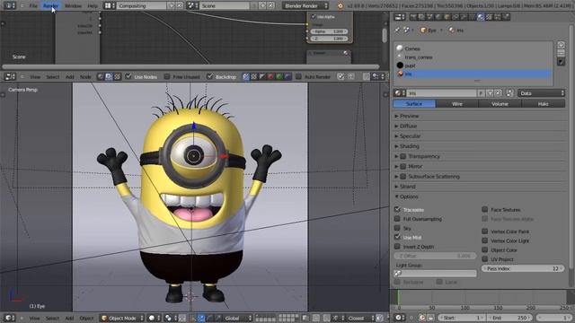Open the Help menu

click(x=93, y=6)
